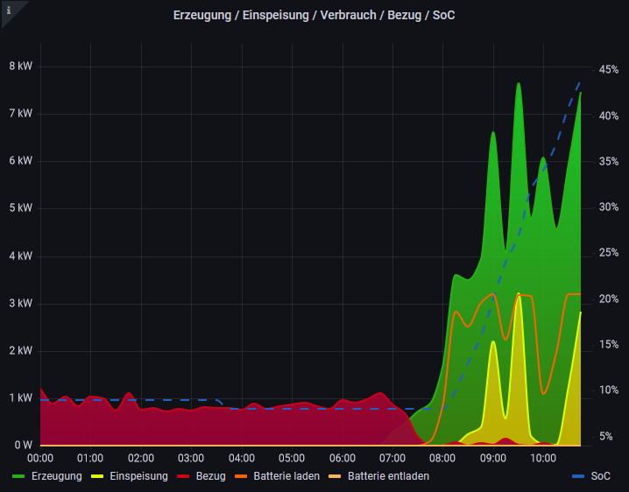Screen dimensions: 629x492
Task: Click the 07:00 time axis label
Action: pyautogui.click(x=392, y=459)
